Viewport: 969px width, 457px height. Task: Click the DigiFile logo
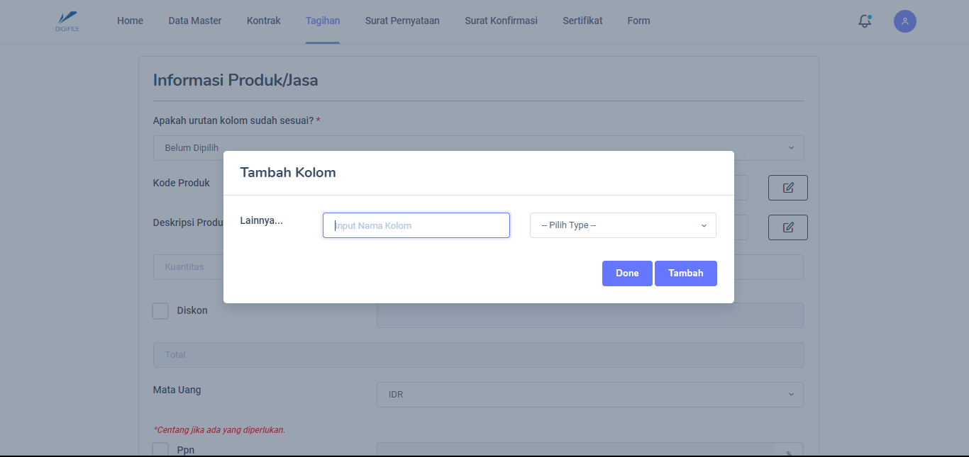click(67, 21)
